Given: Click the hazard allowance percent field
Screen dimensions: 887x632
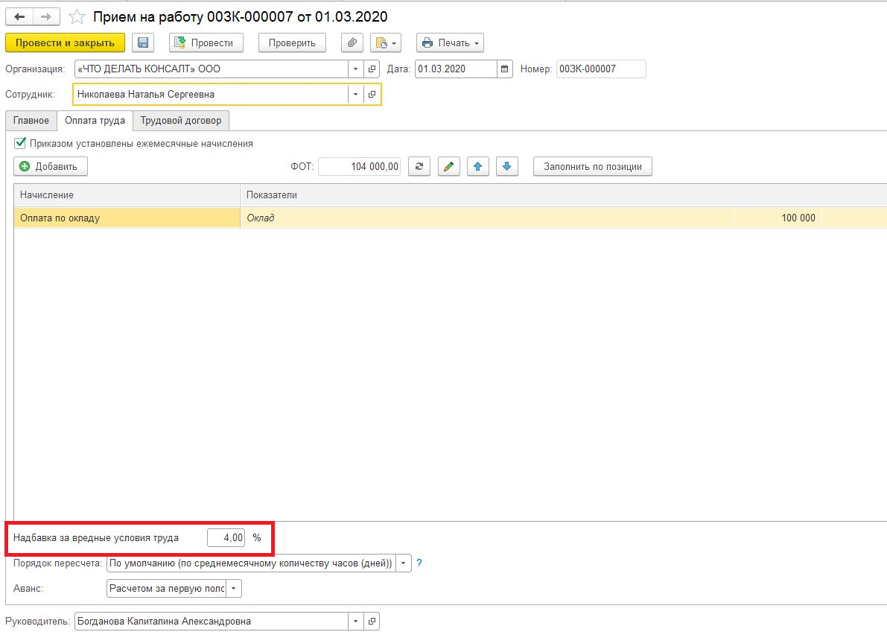Looking at the screenshot, I should click(226, 537).
